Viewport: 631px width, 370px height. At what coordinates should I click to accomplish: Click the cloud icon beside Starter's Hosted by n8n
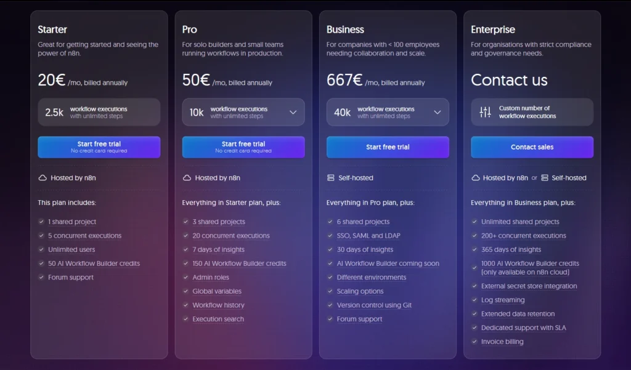[43, 178]
